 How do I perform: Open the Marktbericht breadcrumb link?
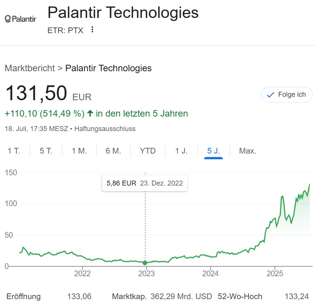click(30, 68)
